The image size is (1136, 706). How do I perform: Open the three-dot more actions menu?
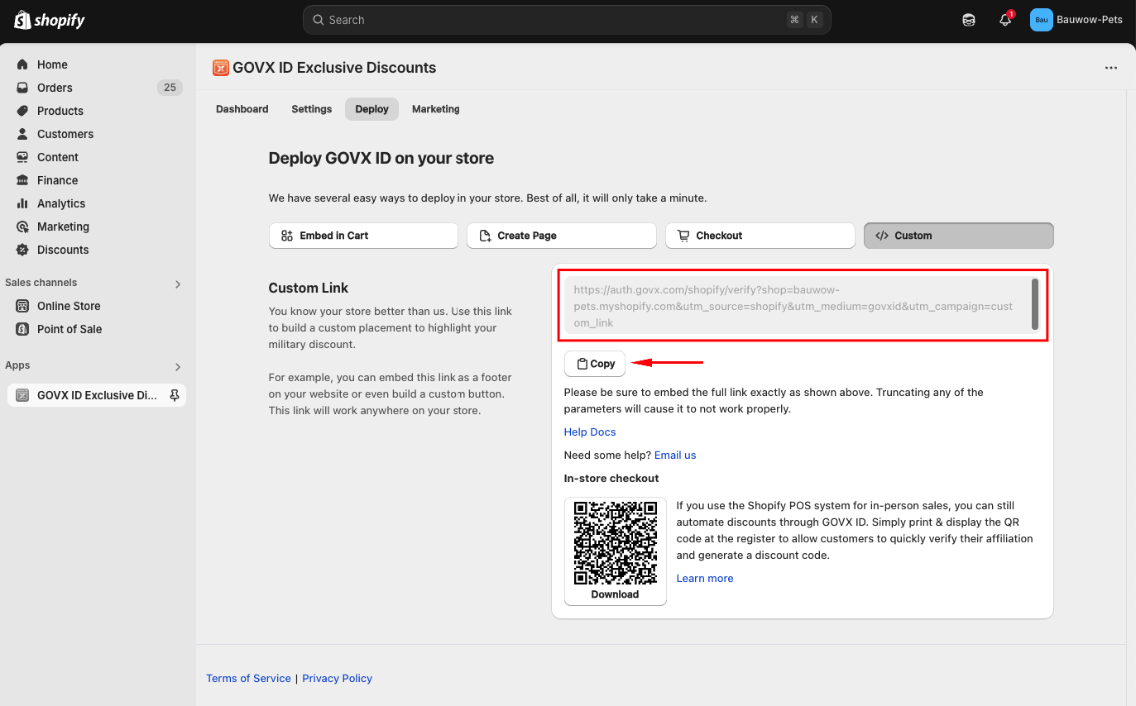point(1111,68)
